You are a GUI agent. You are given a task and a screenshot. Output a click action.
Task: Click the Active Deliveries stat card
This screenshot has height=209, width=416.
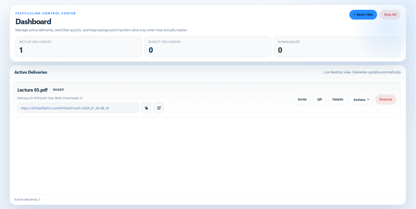tap(78, 47)
